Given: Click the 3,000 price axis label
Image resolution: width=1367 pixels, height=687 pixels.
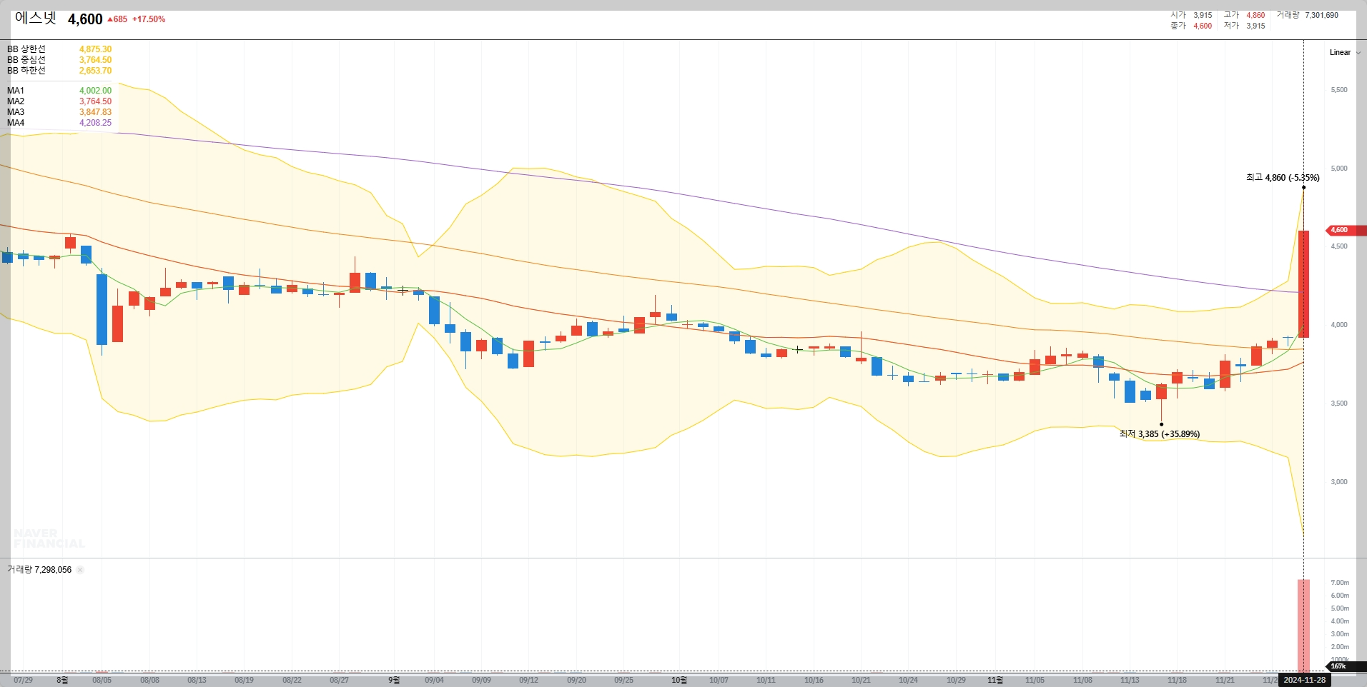Looking at the screenshot, I should (x=1338, y=482).
